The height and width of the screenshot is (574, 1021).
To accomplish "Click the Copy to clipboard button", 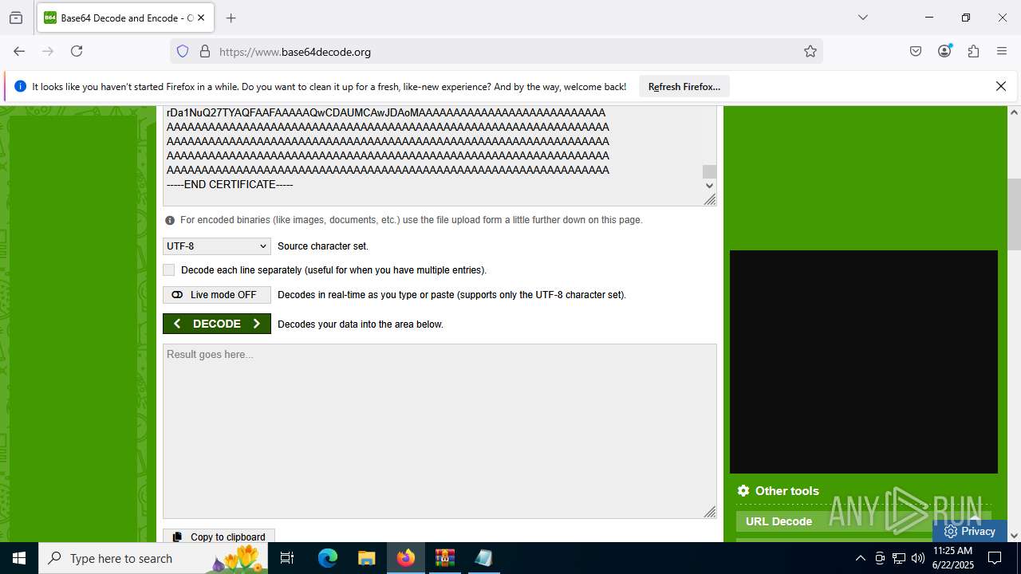I will pos(219,537).
